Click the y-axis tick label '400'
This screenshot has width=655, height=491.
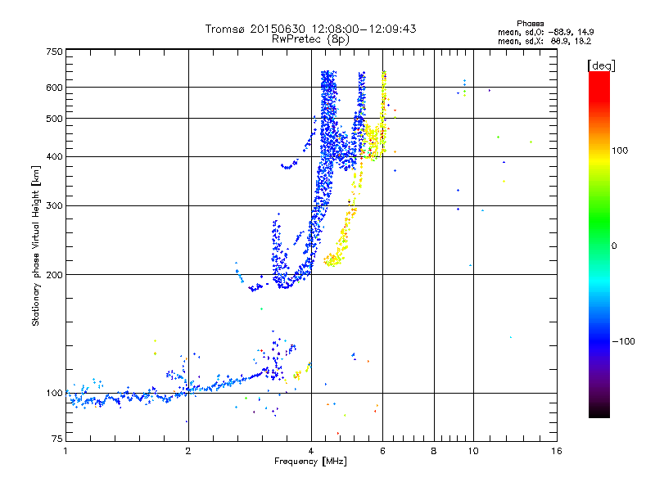(54, 157)
